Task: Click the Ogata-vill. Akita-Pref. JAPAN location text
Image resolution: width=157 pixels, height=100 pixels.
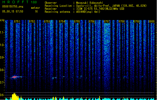Action: click(111, 6)
